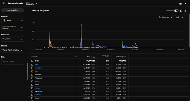Open the United States geography link
This screenshot has width=190, height=101.
(x=39, y=68)
